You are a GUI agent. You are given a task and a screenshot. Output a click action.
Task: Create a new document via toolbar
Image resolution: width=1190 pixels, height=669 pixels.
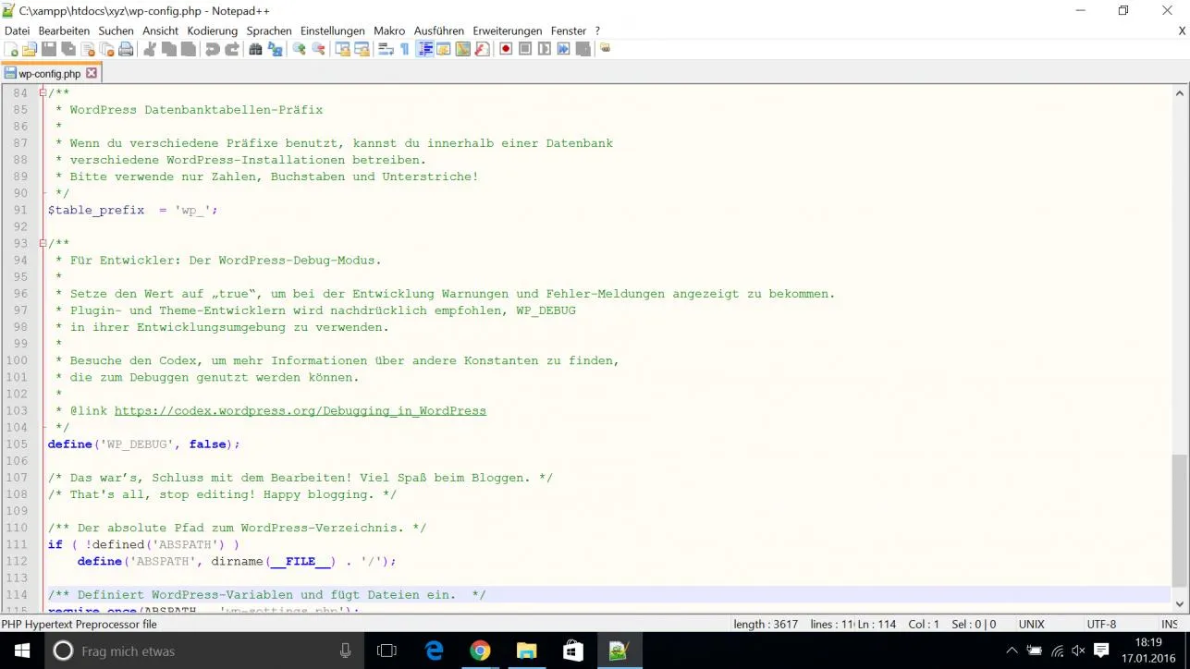point(11,49)
